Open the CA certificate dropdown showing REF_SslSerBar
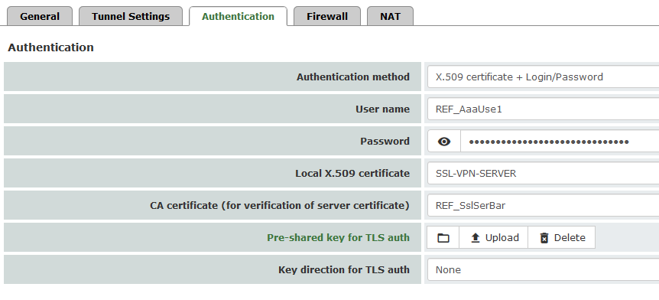 543,205
